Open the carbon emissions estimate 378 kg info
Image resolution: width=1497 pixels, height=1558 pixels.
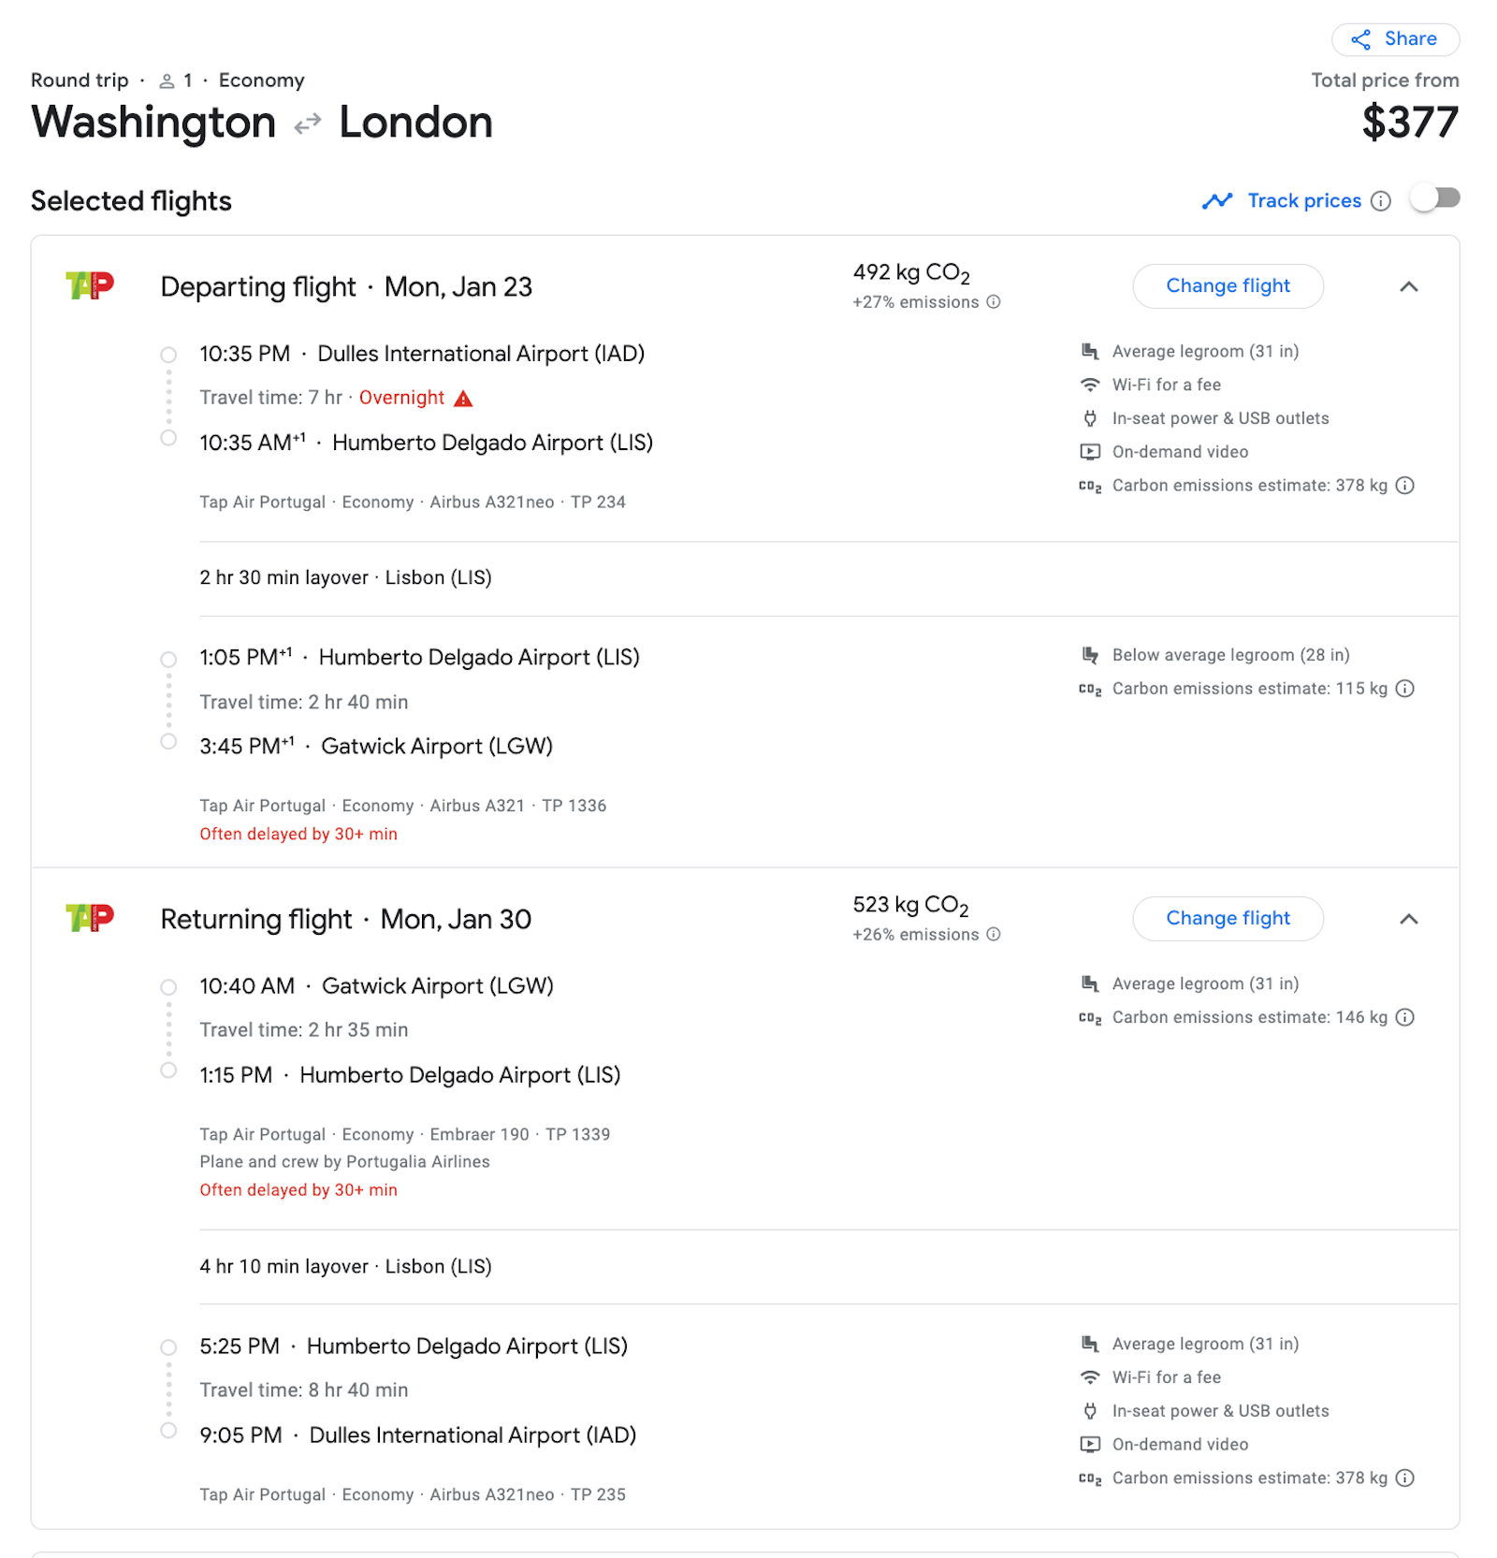pos(1404,486)
